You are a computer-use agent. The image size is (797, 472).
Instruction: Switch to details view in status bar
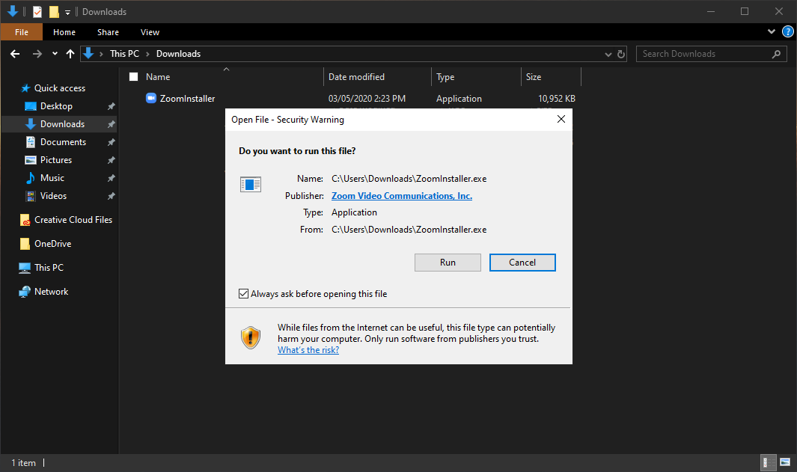click(768, 462)
